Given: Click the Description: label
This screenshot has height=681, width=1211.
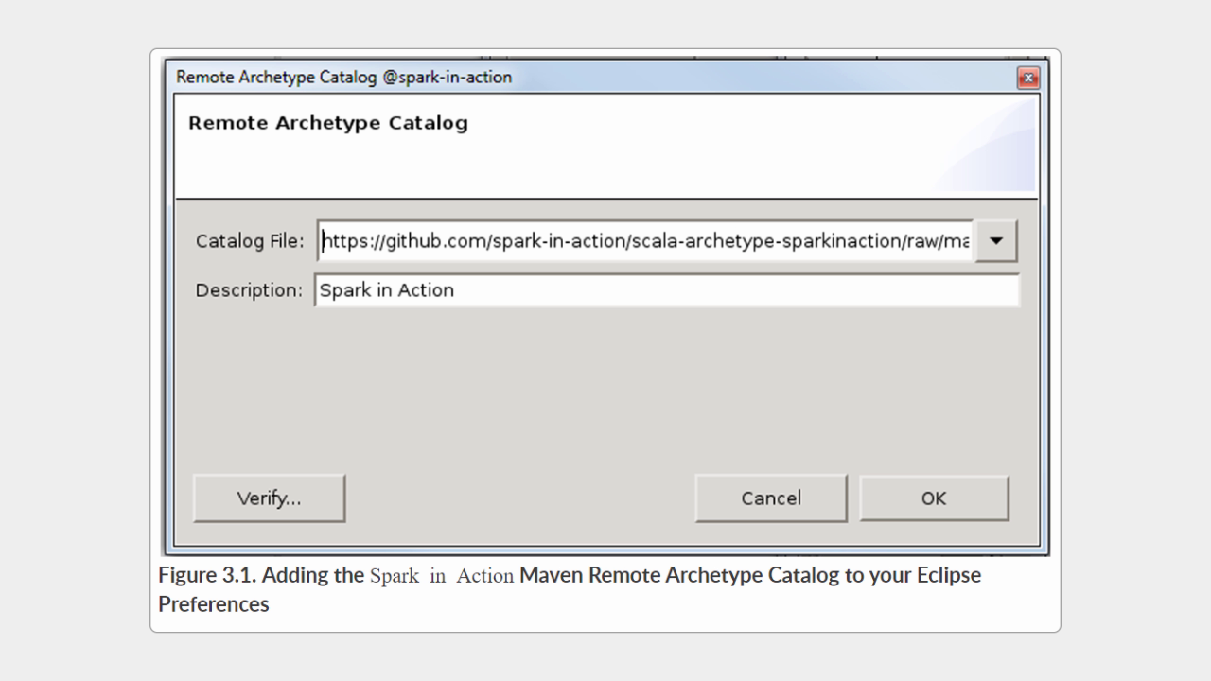Looking at the screenshot, I should pyautogui.click(x=249, y=290).
